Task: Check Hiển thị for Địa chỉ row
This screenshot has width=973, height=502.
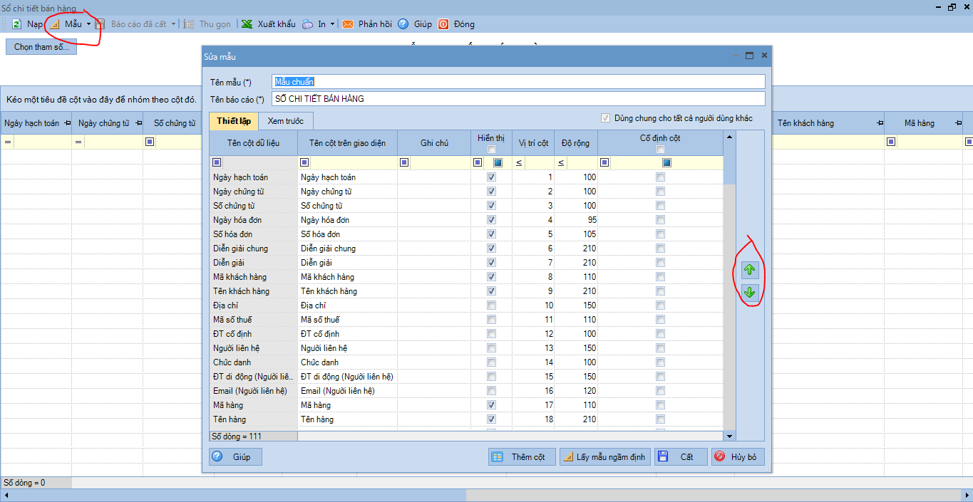Action: [491, 305]
